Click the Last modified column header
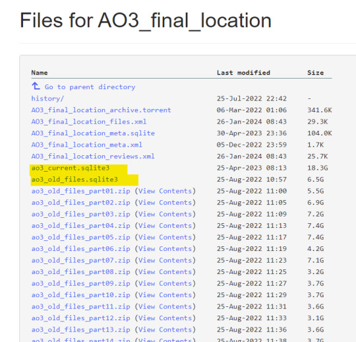This screenshot has width=356, height=342. (x=243, y=73)
